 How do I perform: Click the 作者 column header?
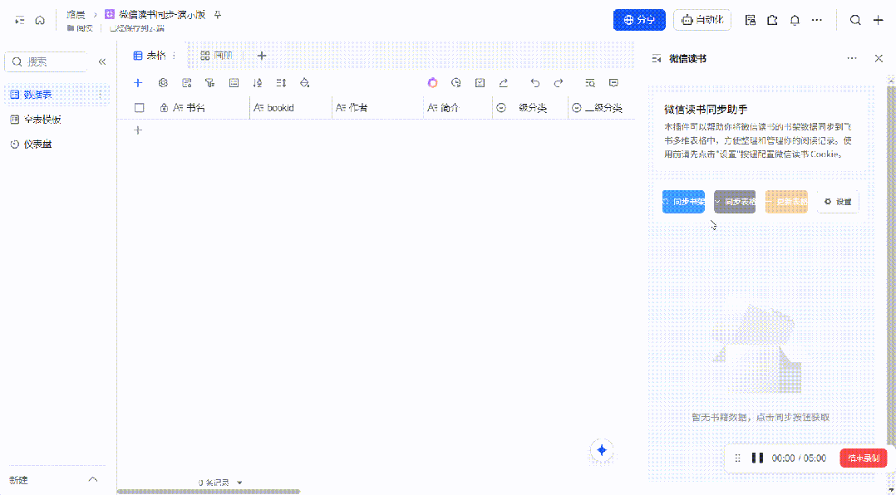click(377, 107)
